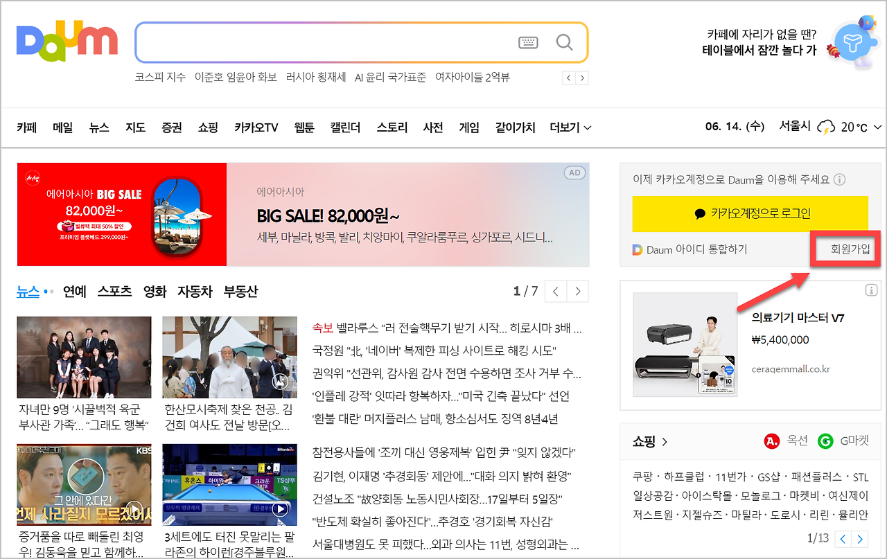The height and width of the screenshot is (559, 887).
Task: Open the 카페 menu
Action: coord(27,127)
